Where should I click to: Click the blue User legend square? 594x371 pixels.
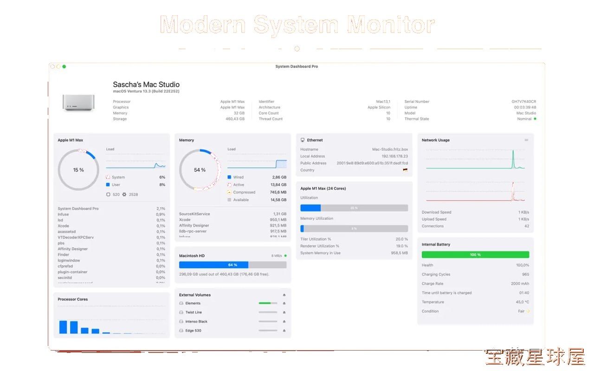pos(108,185)
